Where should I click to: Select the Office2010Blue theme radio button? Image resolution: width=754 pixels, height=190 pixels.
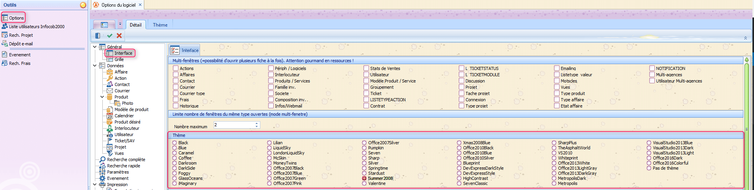point(459,153)
